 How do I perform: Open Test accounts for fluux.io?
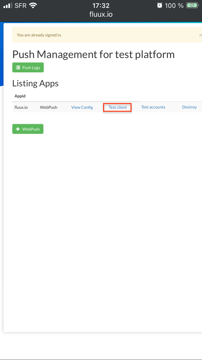(153, 107)
